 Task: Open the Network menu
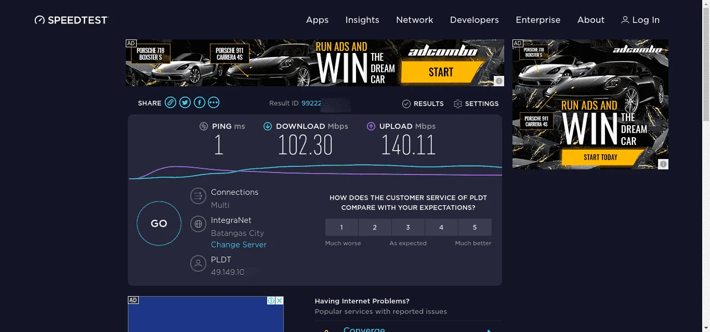414,20
